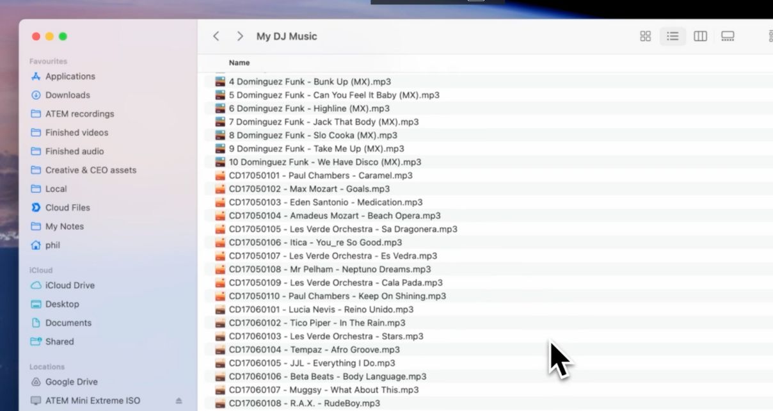Screen dimensions: 773x411
Task: Select 'CD17060102 - Tico Piper - In The Rain.mp3'
Action: (x=317, y=323)
